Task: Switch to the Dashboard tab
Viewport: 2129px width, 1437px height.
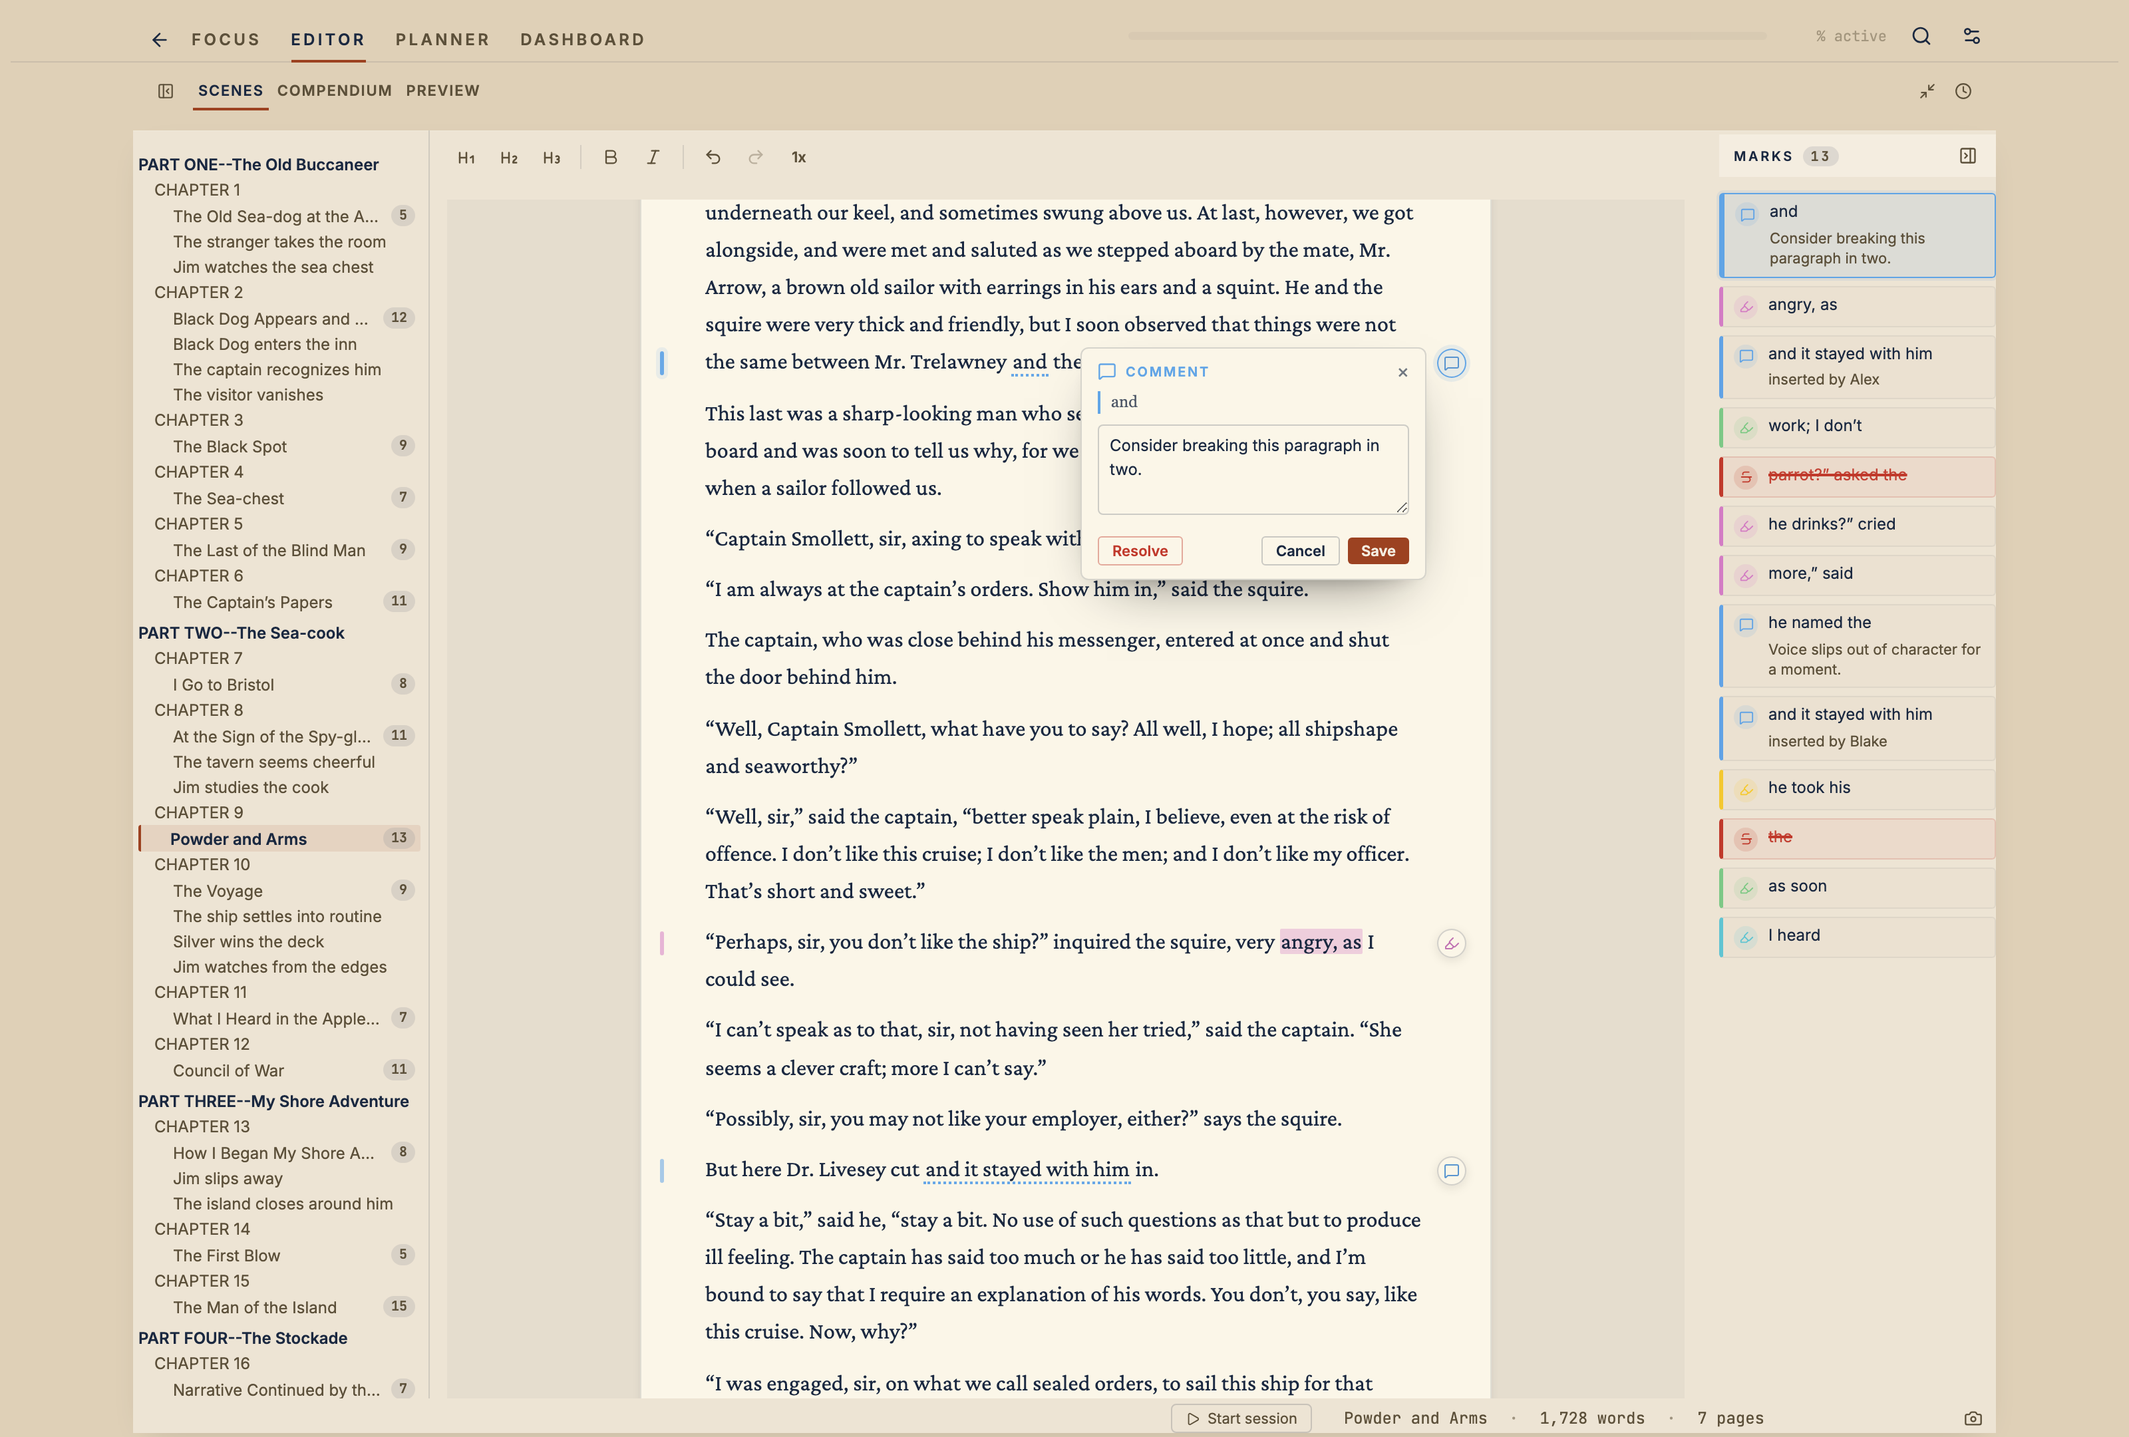Action: coord(583,39)
